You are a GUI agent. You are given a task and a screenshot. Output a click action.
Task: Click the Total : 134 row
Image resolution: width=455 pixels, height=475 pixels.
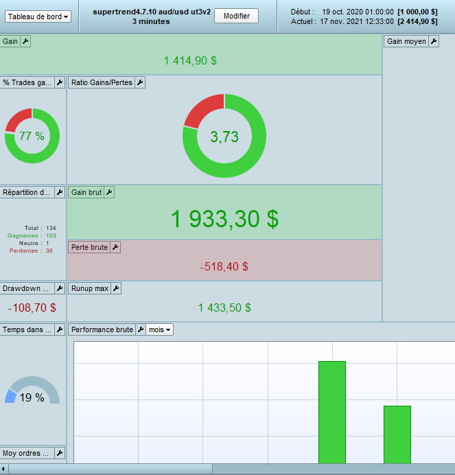pos(40,228)
